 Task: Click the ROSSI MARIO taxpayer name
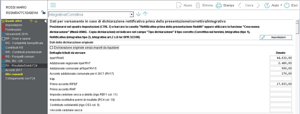click(x=16, y=7)
